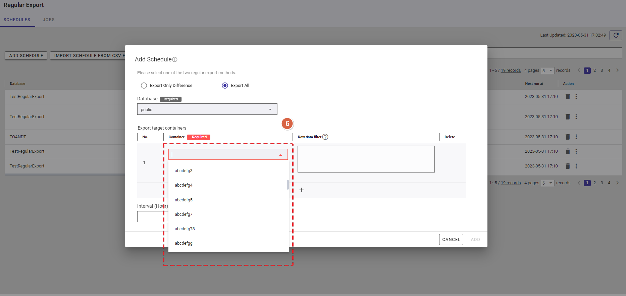This screenshot has width=626, height=296.
Task: Open the Row data filter help icon
Action: [325, 137]
